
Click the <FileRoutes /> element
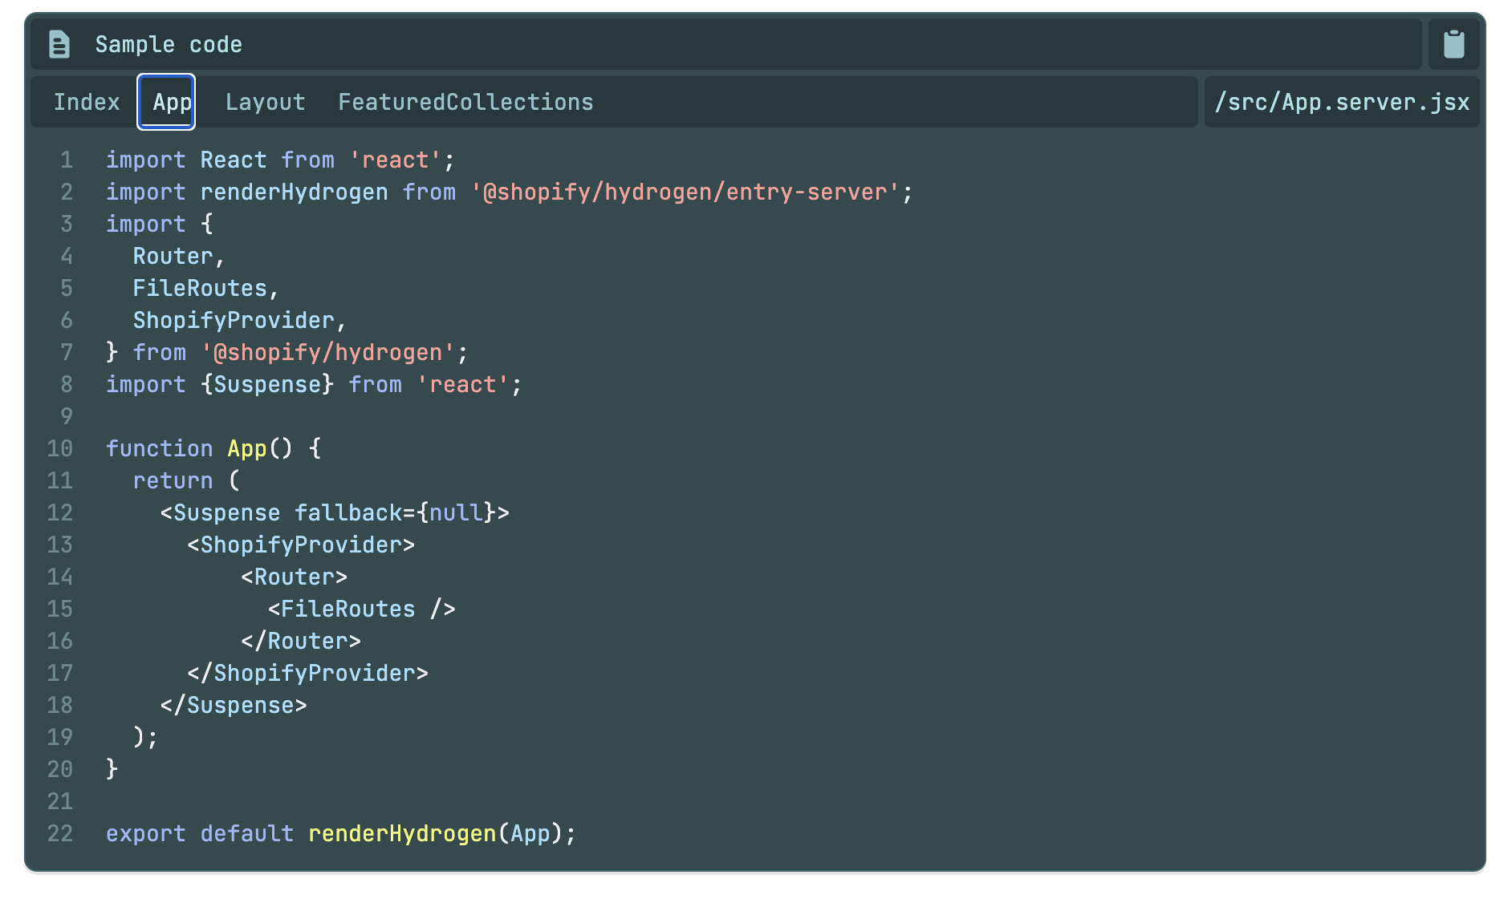362,609
